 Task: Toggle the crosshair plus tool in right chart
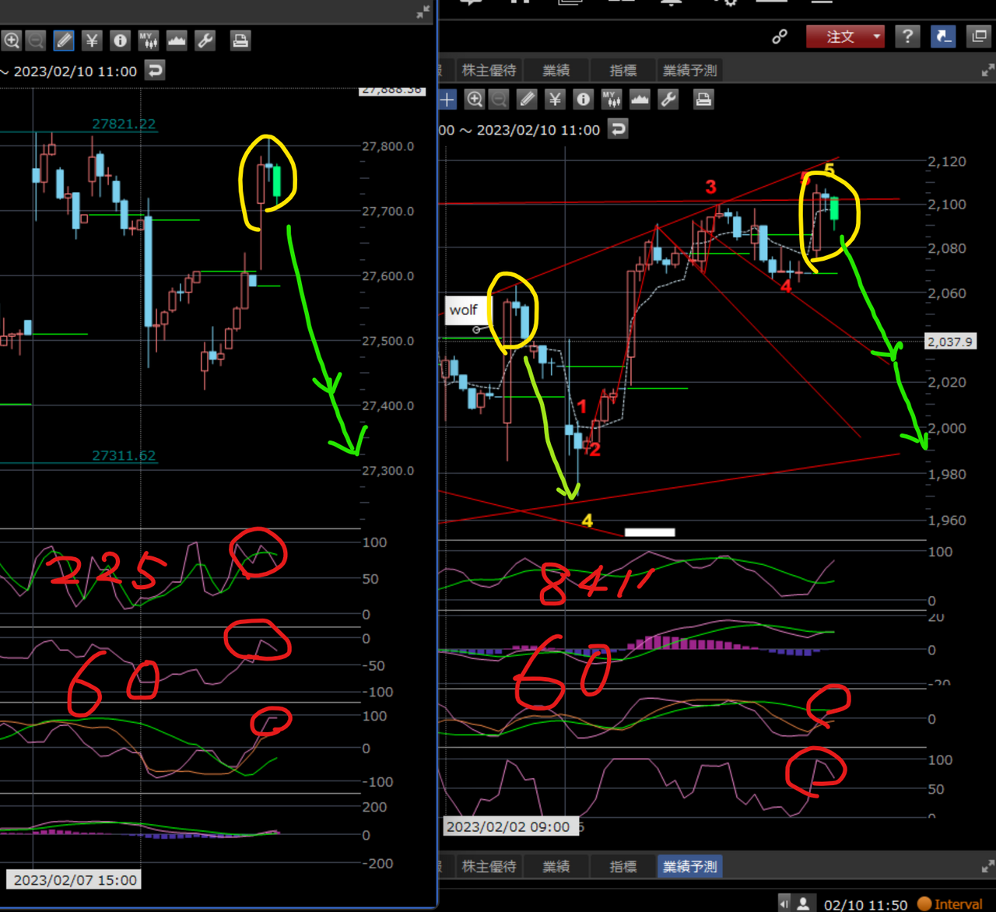tap(447, 99)
